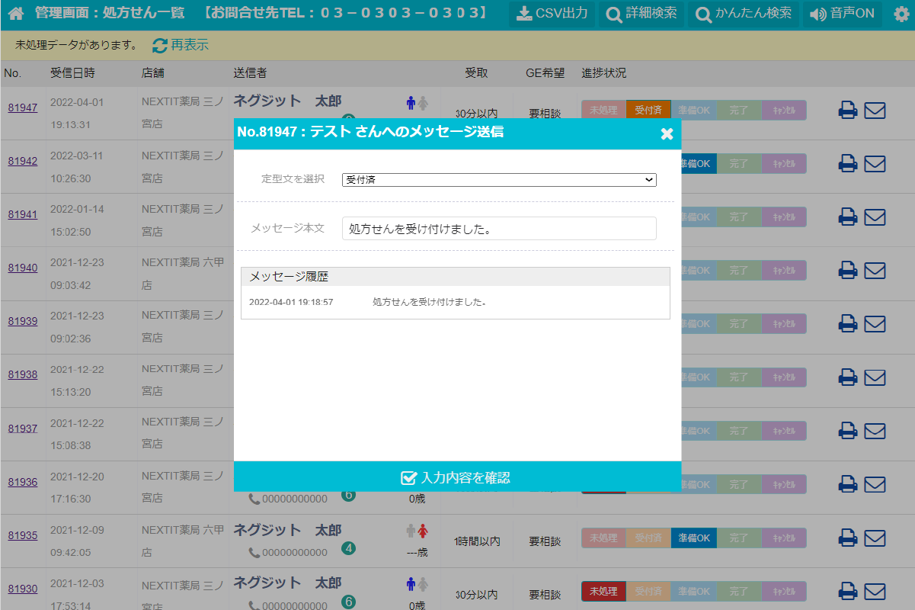Open the 定型文を選択 dropdown
The height and width of the screenshot is (610, 915).
point(499,180)
